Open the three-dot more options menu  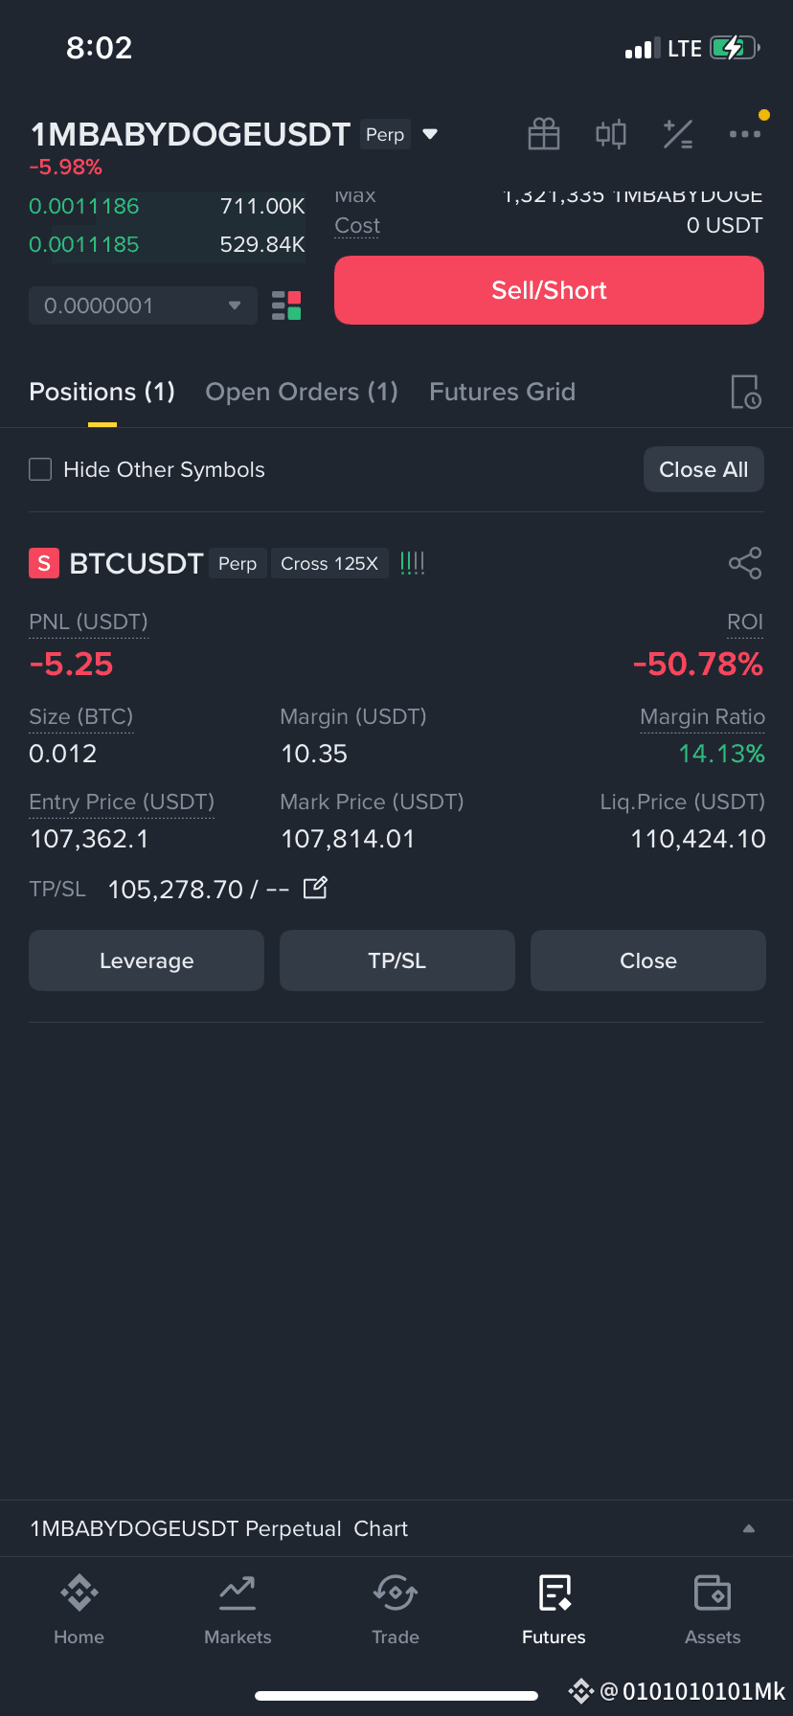pyautogui.click(x=745, y=134)
